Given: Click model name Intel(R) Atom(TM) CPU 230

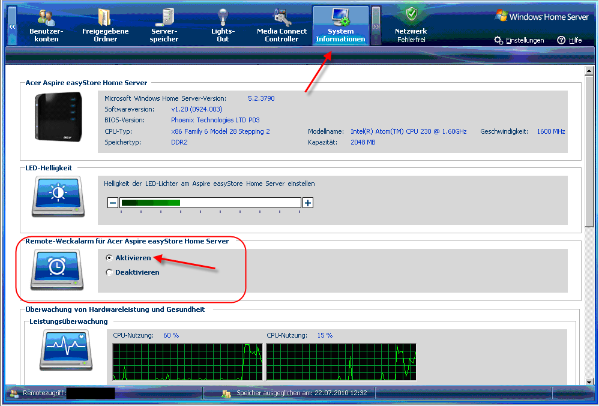Looking at the screenshot, I should [x=409, y=132].
